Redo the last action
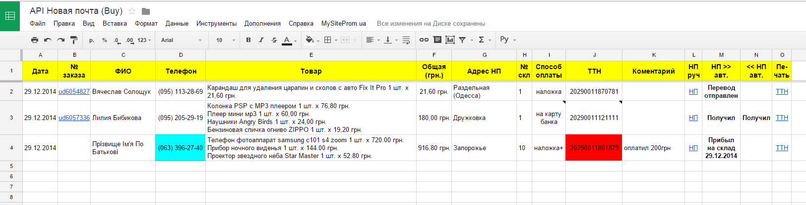Image resolution: width=806 pixels, height=205 pixels. [x=61, y=40]
